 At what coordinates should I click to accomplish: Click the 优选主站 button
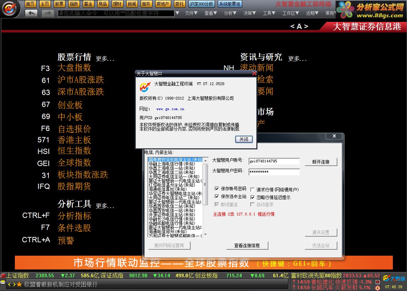tap(321, 245)
